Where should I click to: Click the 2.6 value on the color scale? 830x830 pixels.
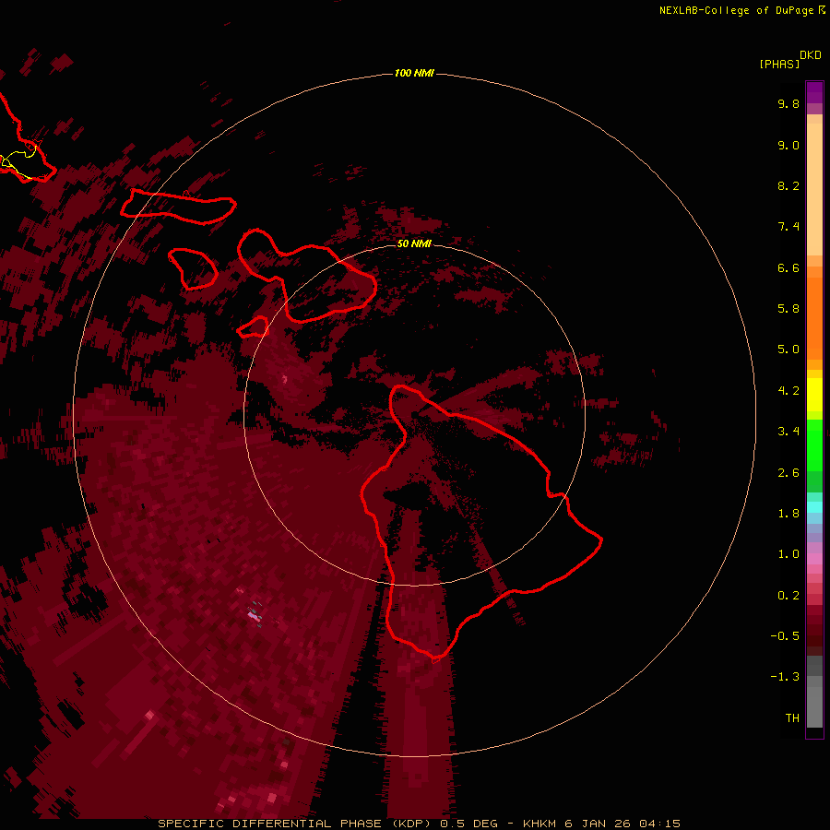788,473
